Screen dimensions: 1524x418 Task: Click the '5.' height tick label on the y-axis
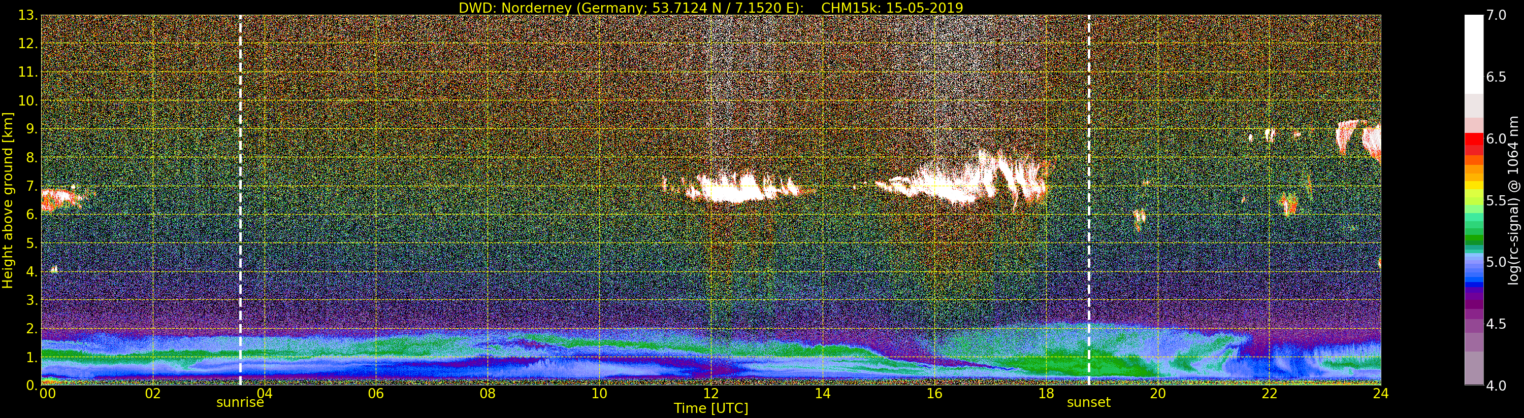point(32,243)
